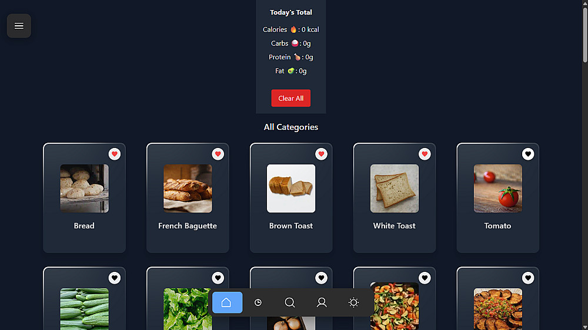Unfavorite Bread with its heart icon
588x330 pixels.
(115, 154)
